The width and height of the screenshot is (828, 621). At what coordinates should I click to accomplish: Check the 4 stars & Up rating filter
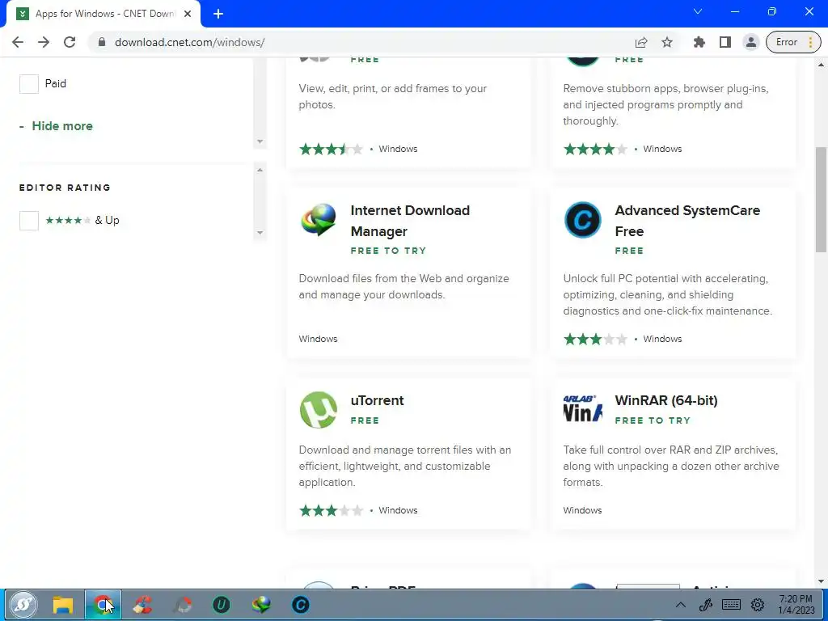29,220
